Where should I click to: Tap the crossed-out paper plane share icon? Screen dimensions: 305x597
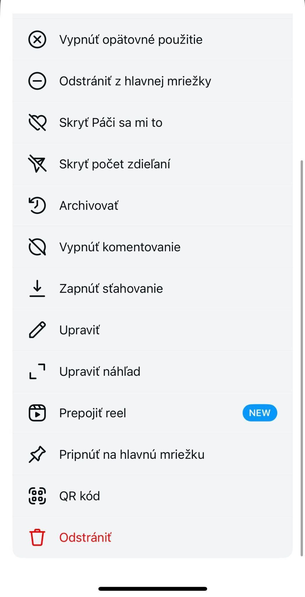coord(37,164)
